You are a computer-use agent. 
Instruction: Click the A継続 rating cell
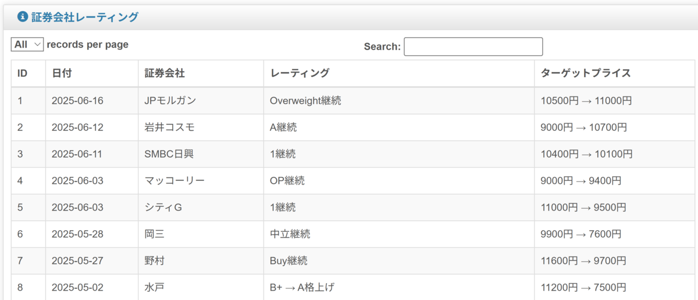[x=399, y=127]
